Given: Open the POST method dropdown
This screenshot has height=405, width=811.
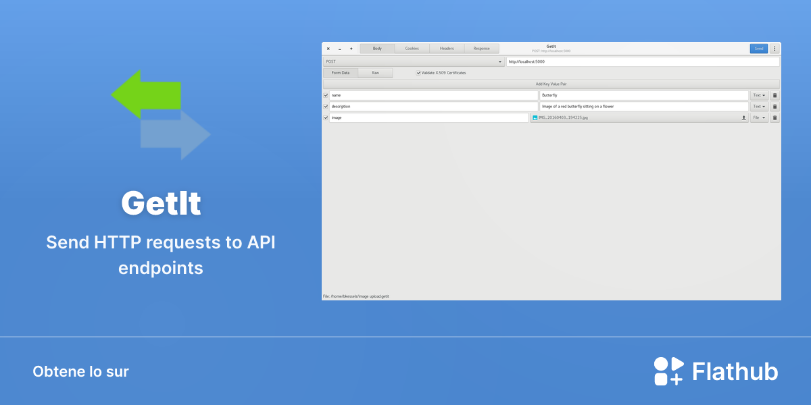Looking at the screenshot, I should point(414,61).
